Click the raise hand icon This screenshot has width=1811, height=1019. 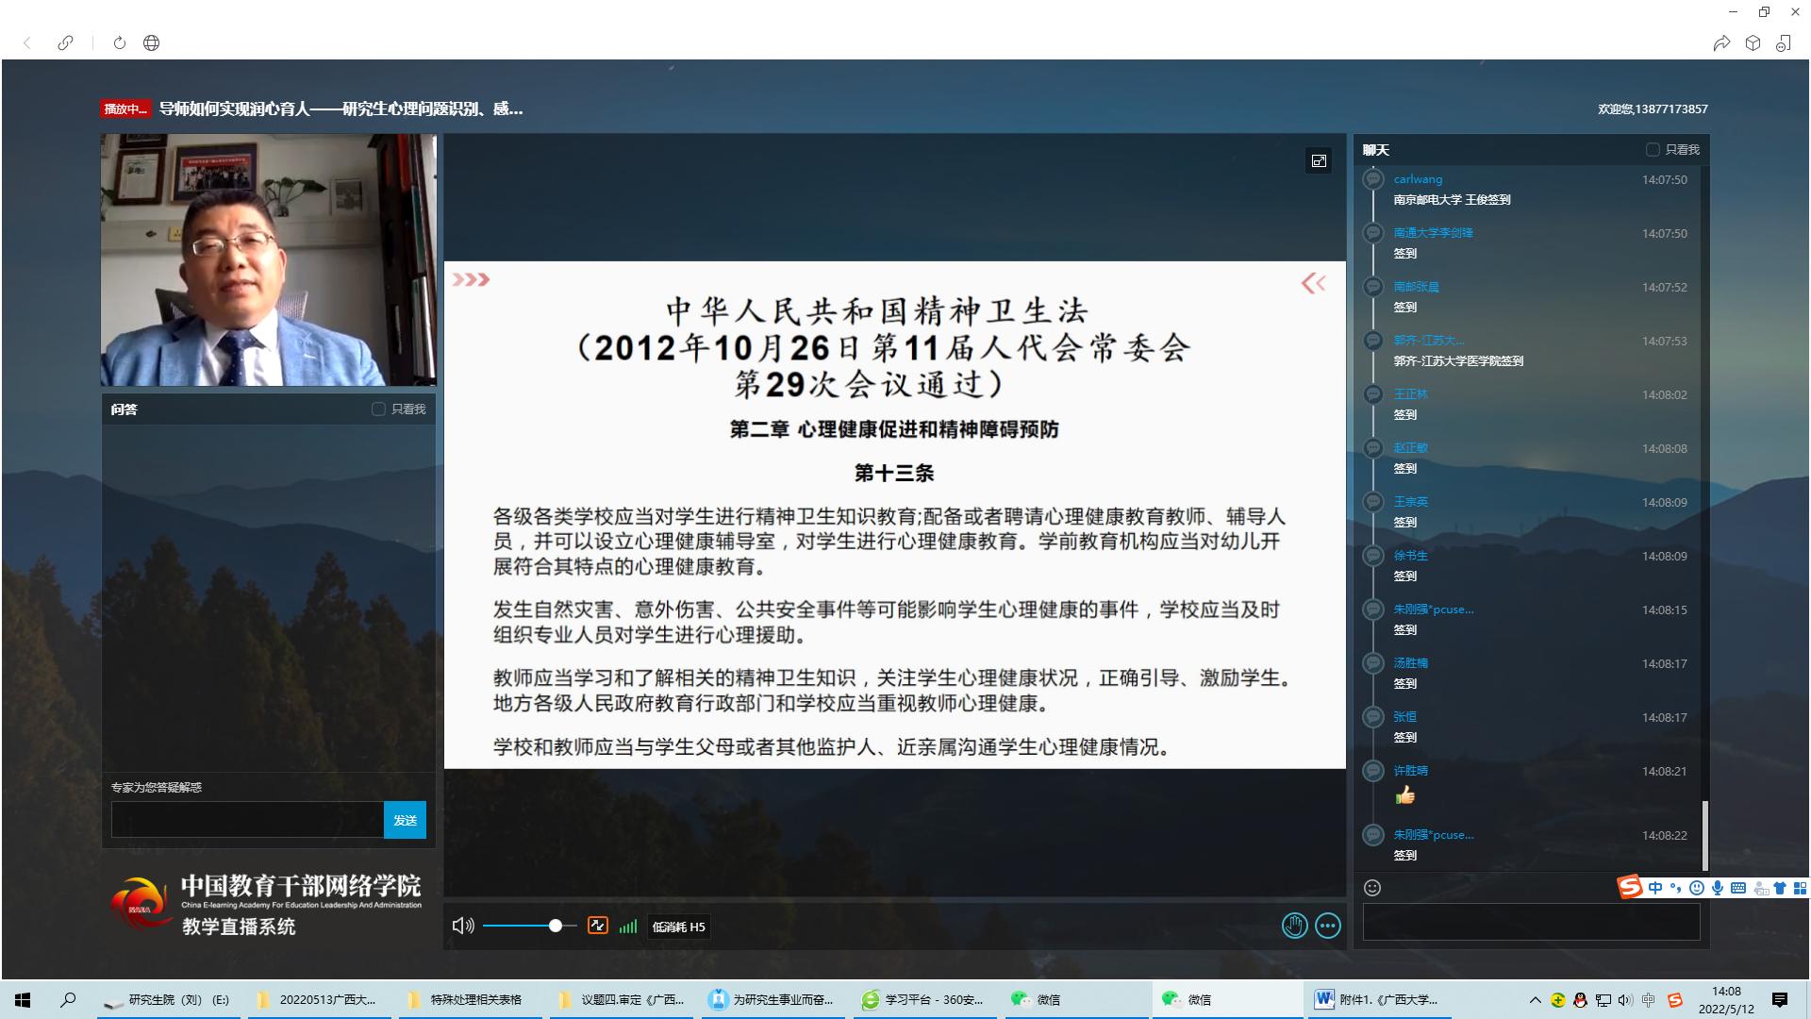coord(1294,926)
